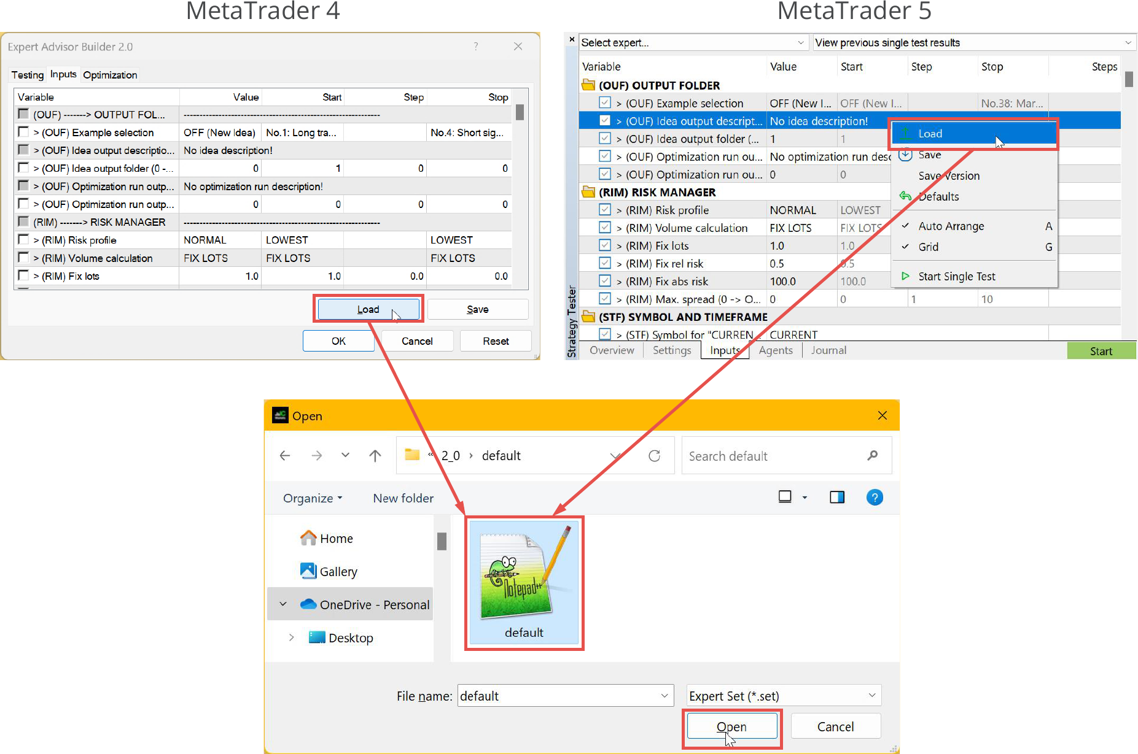Select the default Notepad++ set file

pos(524,582)
